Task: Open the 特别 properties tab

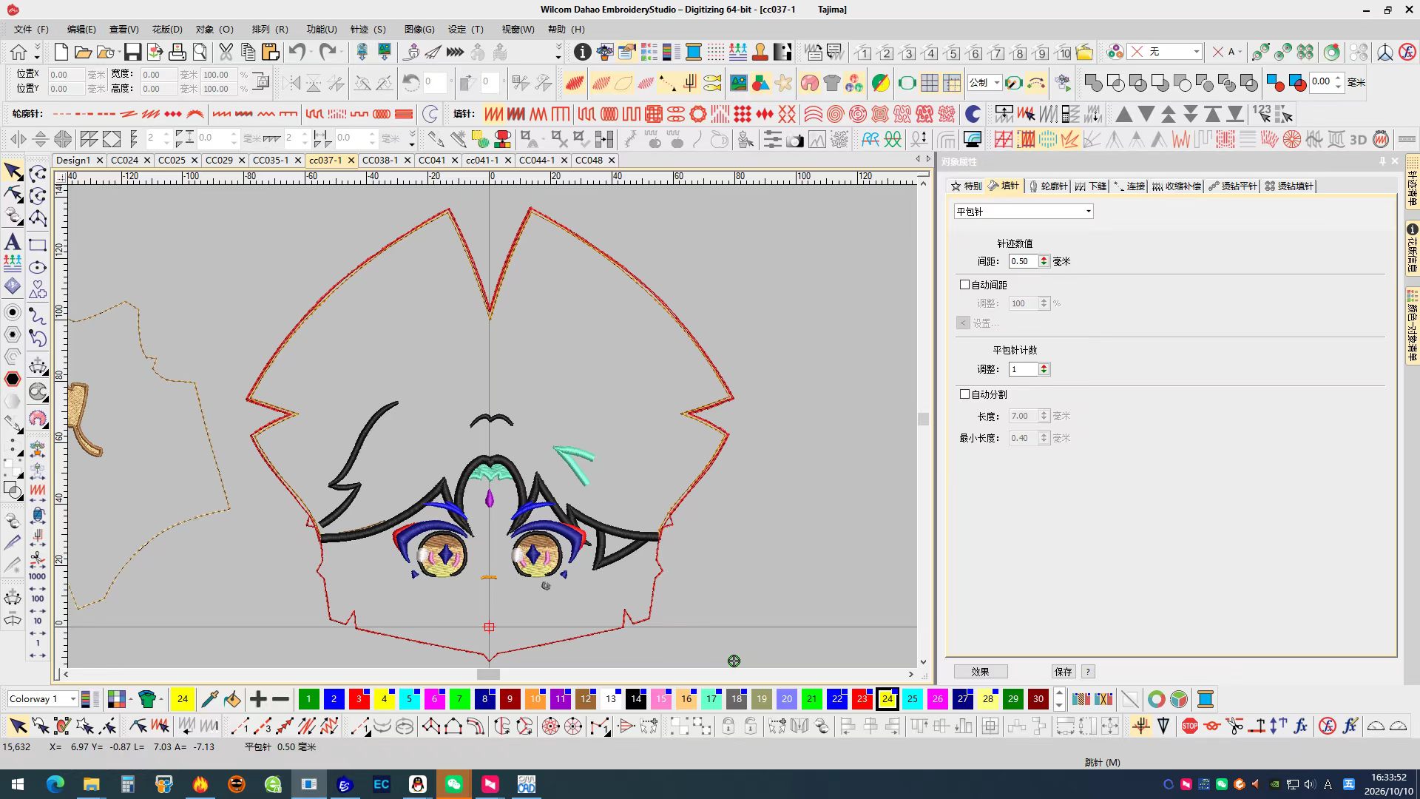Action: [x=967, y=186]
